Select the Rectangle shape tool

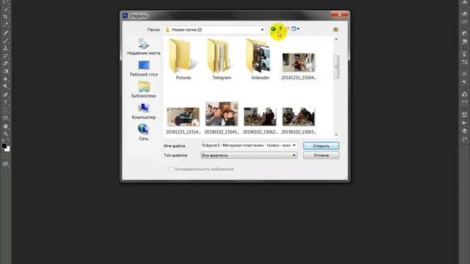point(5,118)
